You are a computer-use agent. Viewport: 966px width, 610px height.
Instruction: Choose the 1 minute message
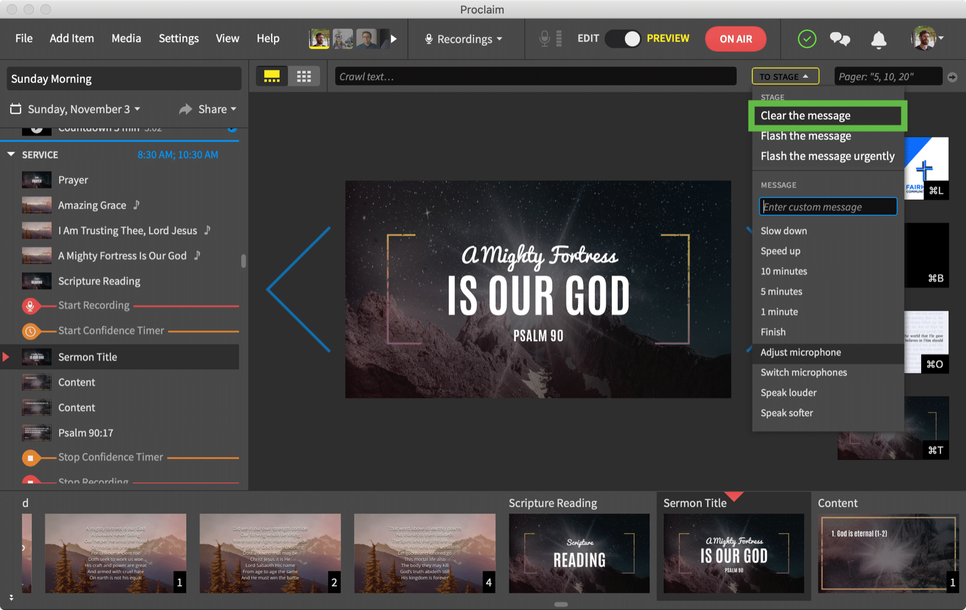point(827,312)
